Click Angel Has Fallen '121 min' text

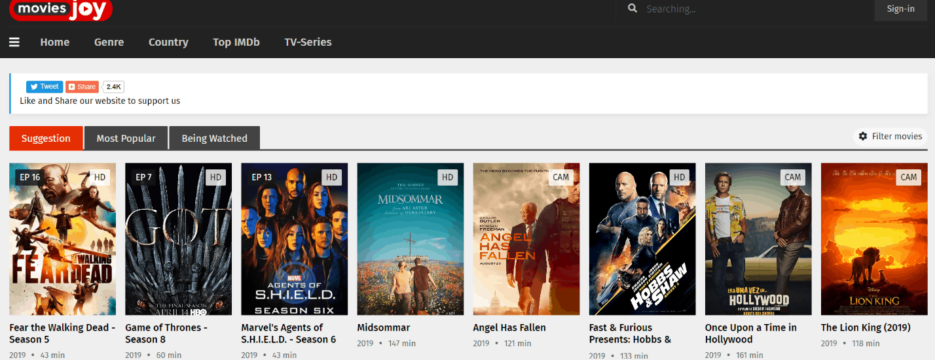pyautogui.click(x=519, y=343)
